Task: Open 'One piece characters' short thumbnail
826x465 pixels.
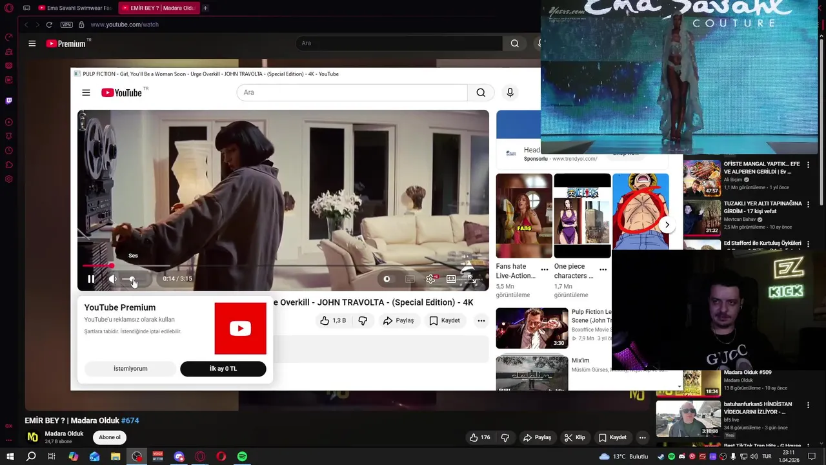Action: (582, 216)
